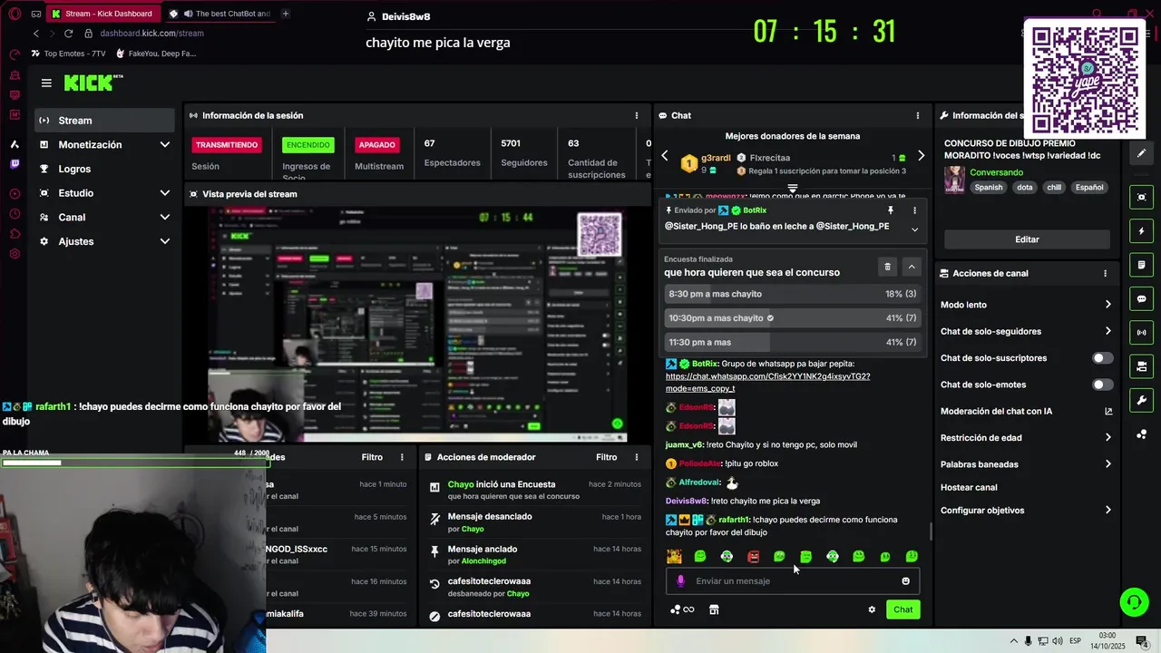This screenshot has width=1161, height=653.
Task: Click the green Chat send button
Action: pyautogui.click(x=902, y=609)
